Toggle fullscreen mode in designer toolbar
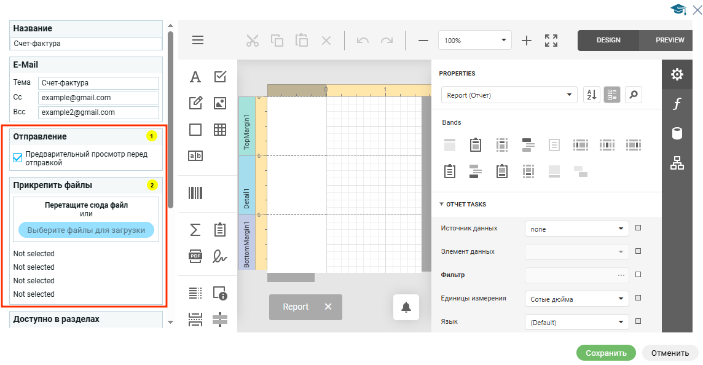The height and width of the screenshot is (365, 703). coord(551,41)
